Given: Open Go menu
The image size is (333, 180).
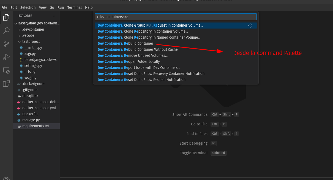Looking at the screenshot, I should 52,7.
